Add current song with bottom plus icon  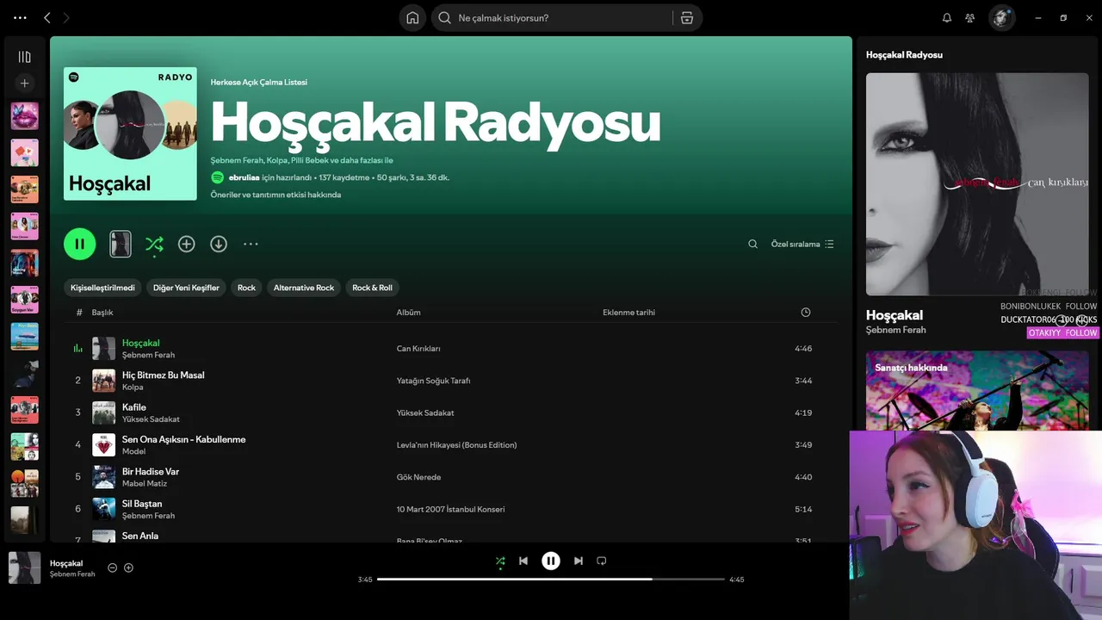128,567
